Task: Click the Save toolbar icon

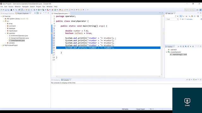Action: tap(6, 10)
